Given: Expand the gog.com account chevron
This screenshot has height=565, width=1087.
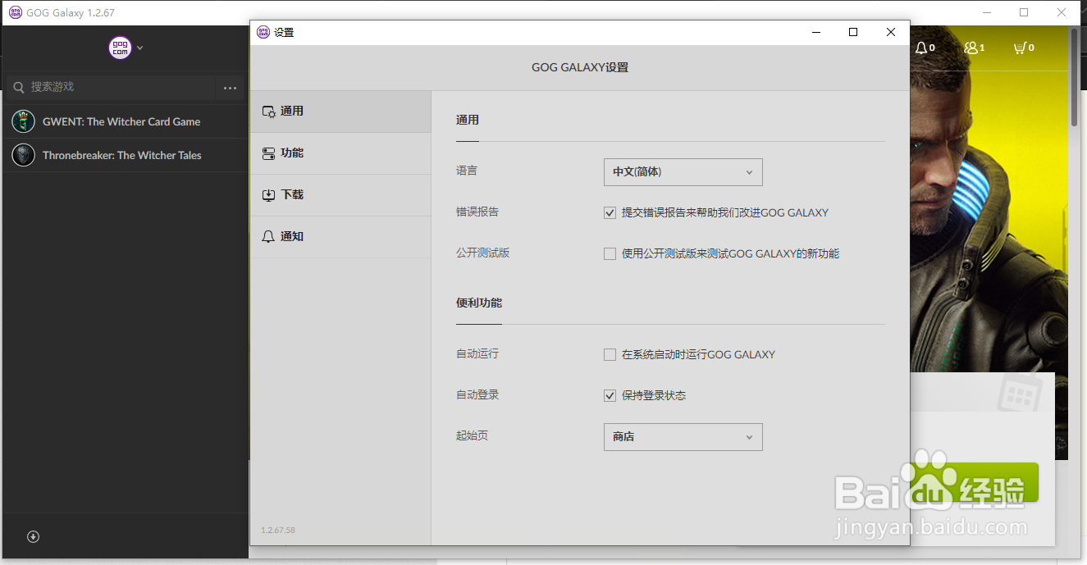Looking at the screenshot, I should coord(139,48).
